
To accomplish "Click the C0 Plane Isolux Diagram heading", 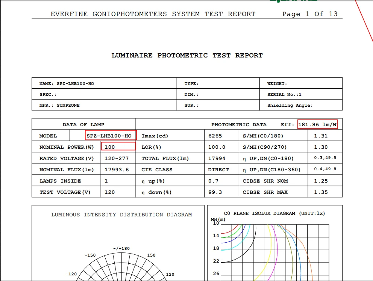I will [274, 213].
